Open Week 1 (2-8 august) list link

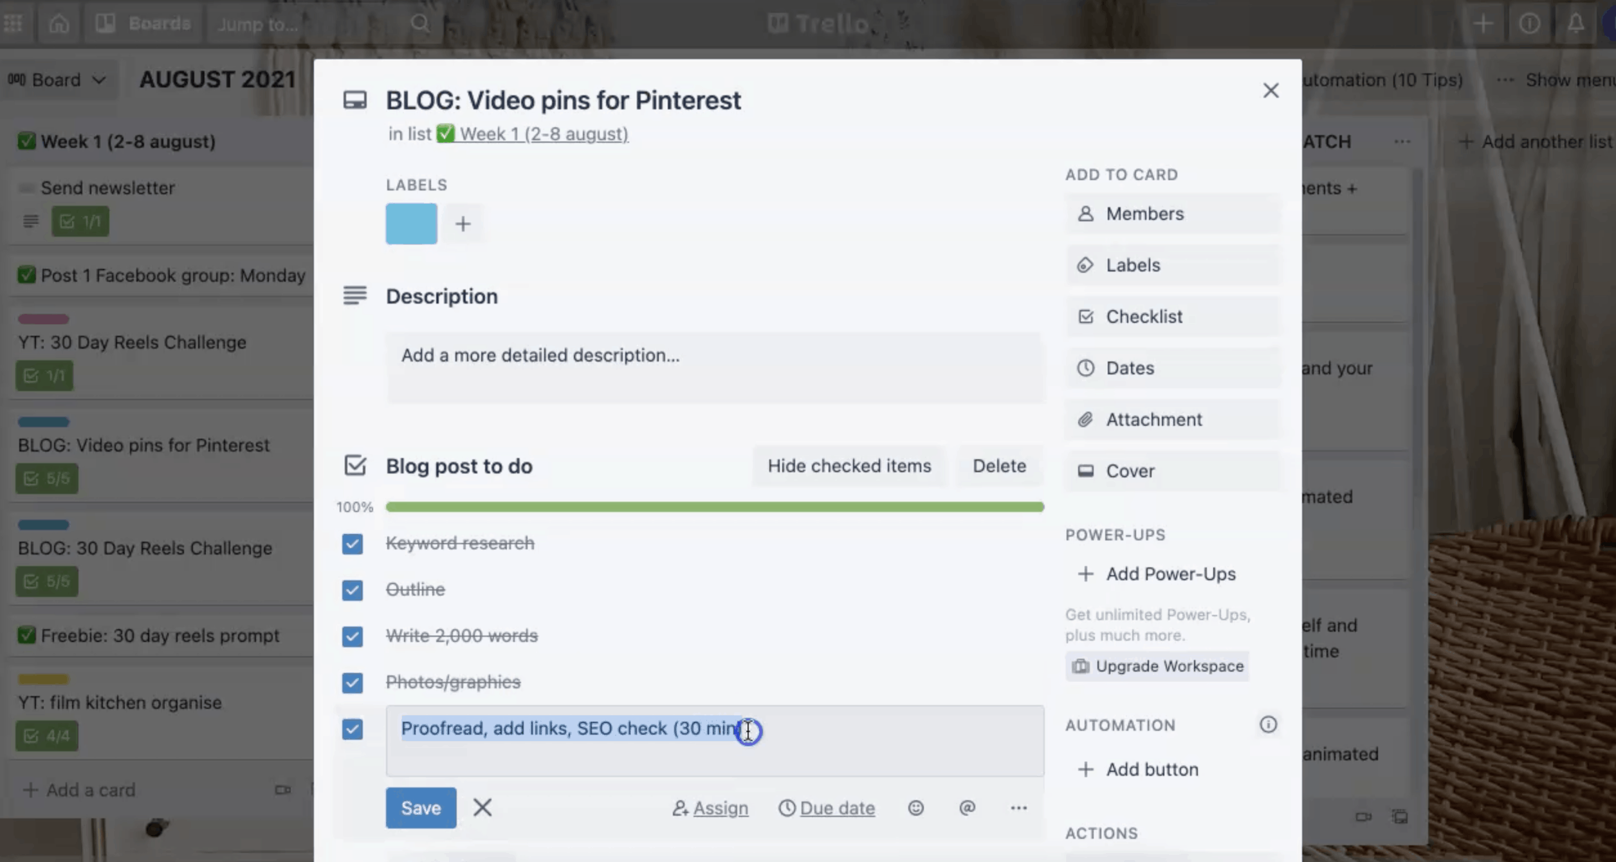pyautogui.click(x=532, y=134)
